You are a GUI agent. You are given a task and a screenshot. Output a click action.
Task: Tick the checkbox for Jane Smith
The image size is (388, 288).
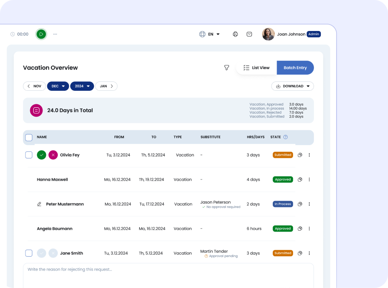point(29,253)
